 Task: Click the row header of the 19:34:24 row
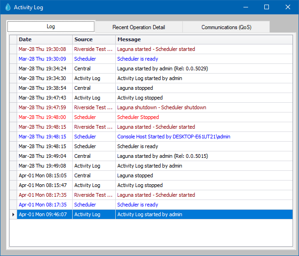(13, 69)
